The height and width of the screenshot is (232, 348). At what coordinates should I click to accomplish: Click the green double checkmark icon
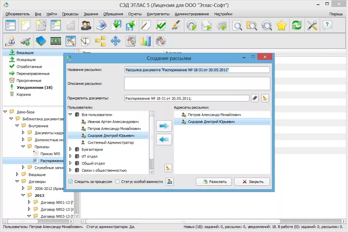[161, 25]
